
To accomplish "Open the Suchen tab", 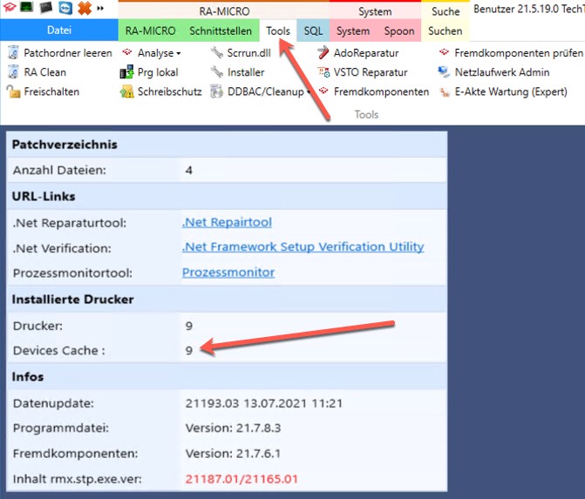I will point(446,30).
